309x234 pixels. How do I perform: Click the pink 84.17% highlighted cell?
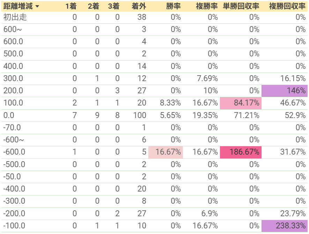[241, 103]
